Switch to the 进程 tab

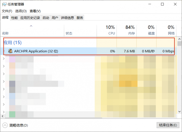click(x=5, y=17)
